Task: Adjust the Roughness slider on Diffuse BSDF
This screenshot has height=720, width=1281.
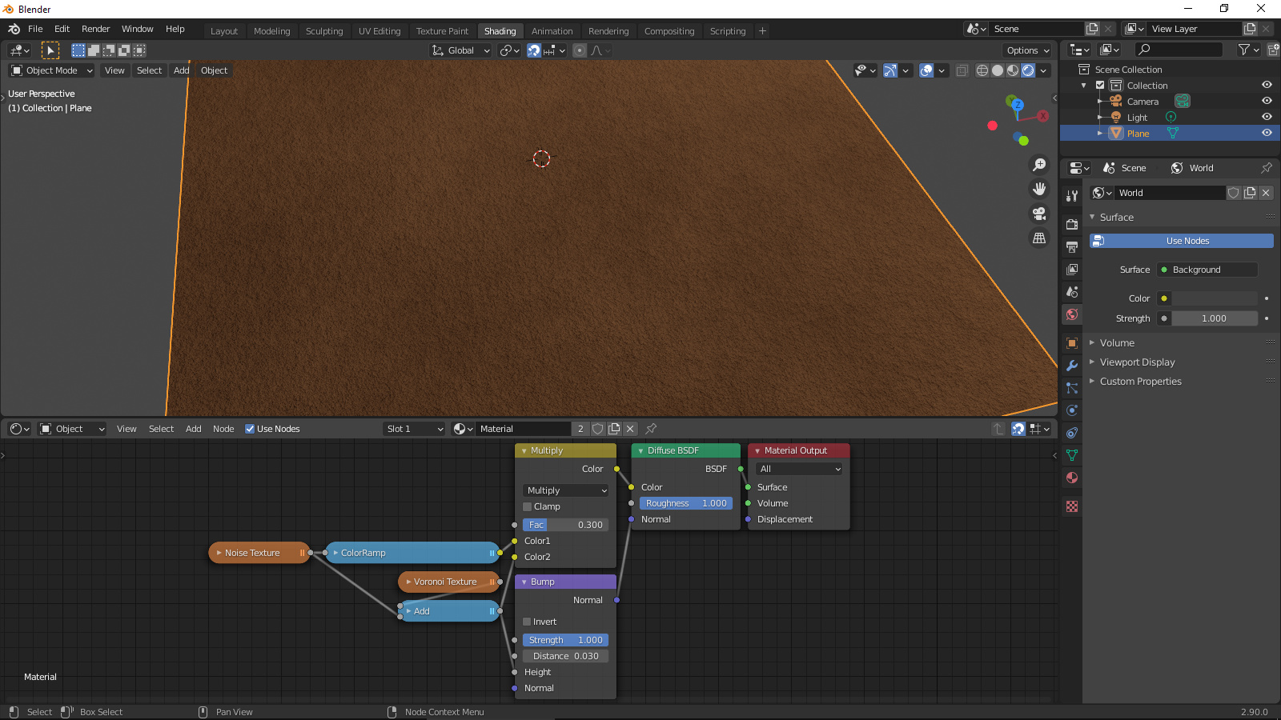Action: [686, 503]
